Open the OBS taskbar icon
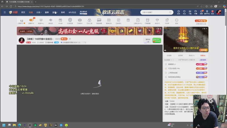This screenshot has width=227, height=128. [30, 125]
